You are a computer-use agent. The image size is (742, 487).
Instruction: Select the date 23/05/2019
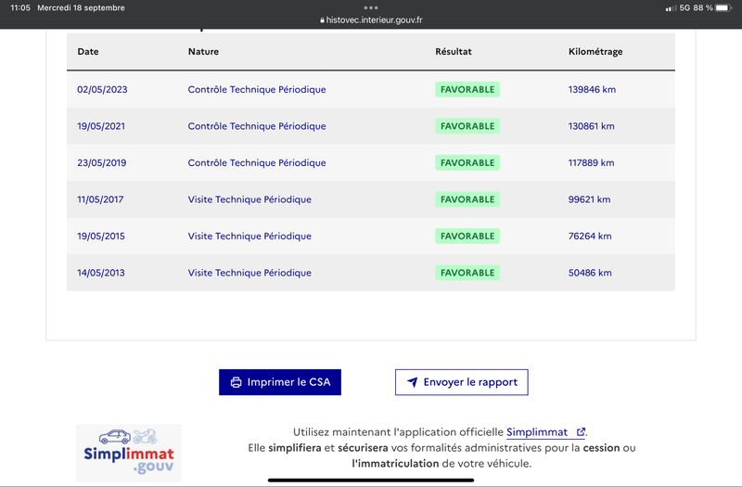click(x=102, y=163)
